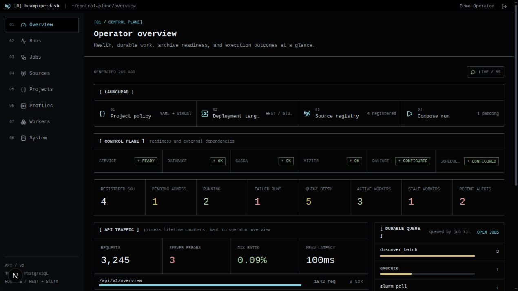Click the Projects curly-braces icon in sidebar
Viewport: 518px width, 291px height.
[23, 89]
